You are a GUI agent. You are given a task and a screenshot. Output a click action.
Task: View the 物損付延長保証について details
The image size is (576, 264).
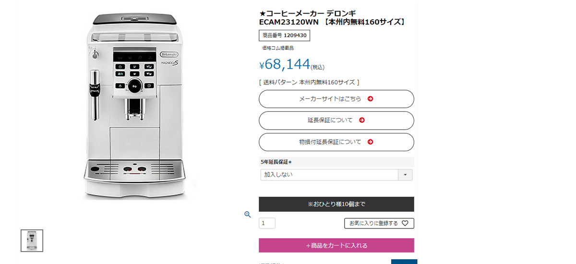330,142
